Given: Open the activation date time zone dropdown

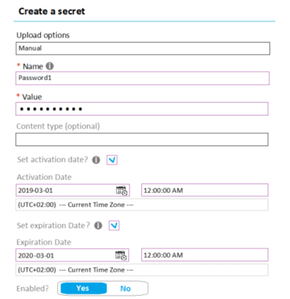Looking at the screenshot, I should (x=142, y=205).
